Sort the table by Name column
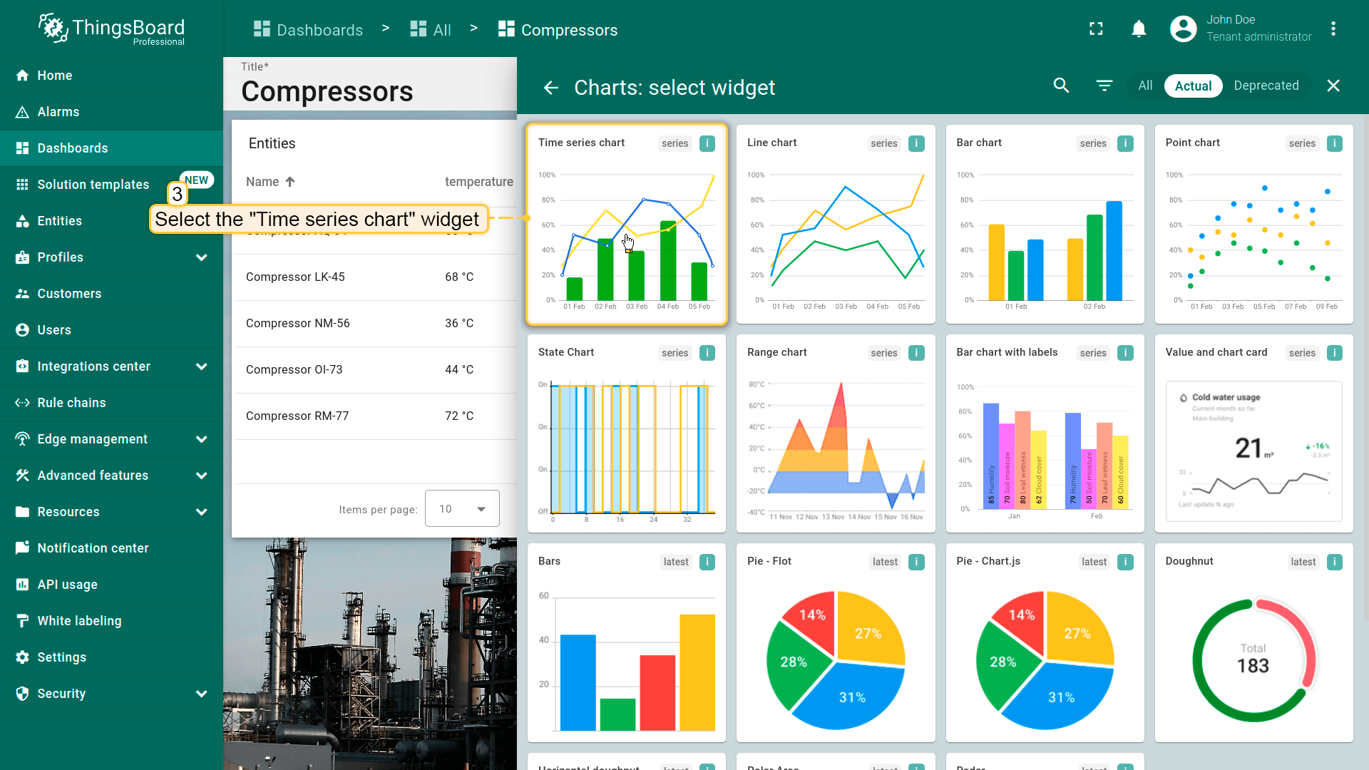Image resolution: width=1369 pixels, height=770 pixels. click(262, 182)
